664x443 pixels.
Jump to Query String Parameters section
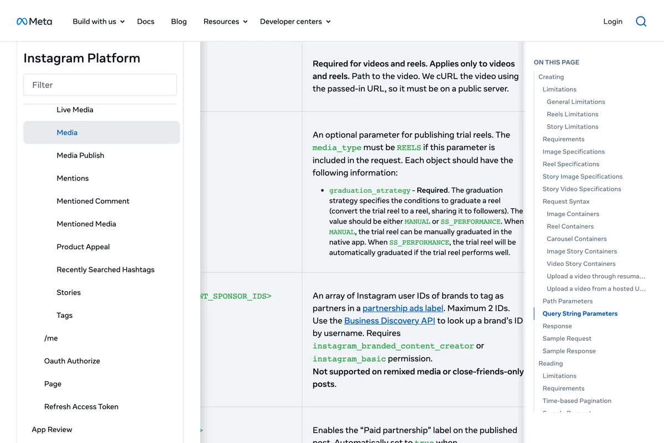pos(580,313)
